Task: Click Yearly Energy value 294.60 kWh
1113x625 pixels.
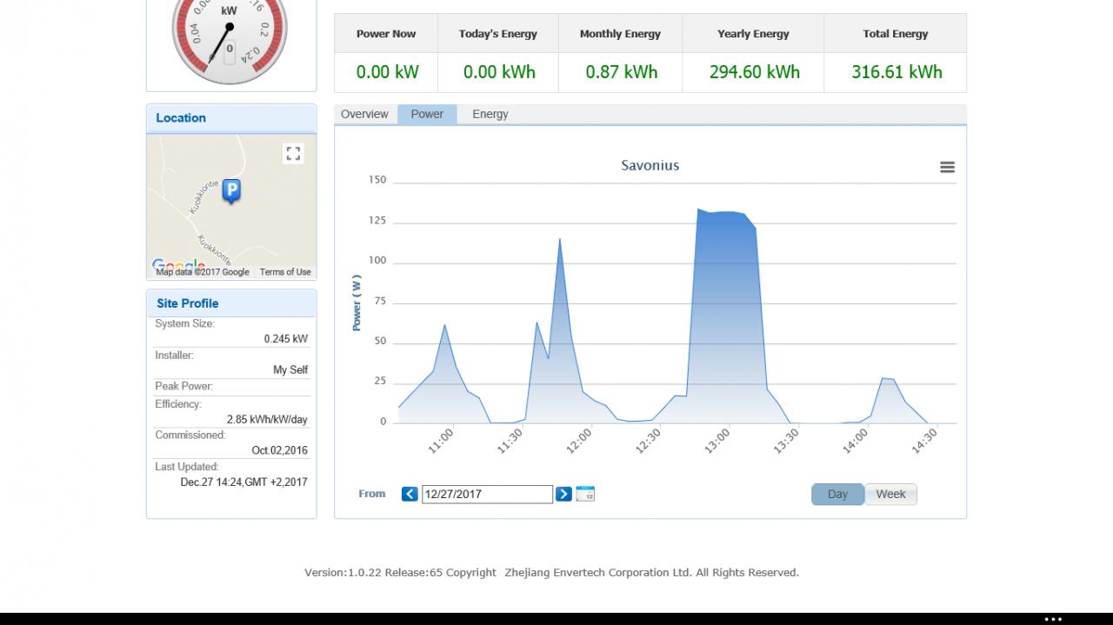Action: [755, 72]
